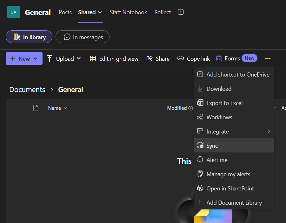Enable Alert me for this library
Viewport: 286px width, 223px height.
tap(217, 160)
